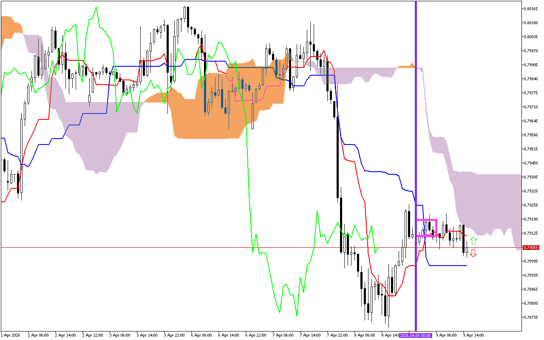Click the red 0.79058 current price label
The image size is (544, 340).
(531, 247)
